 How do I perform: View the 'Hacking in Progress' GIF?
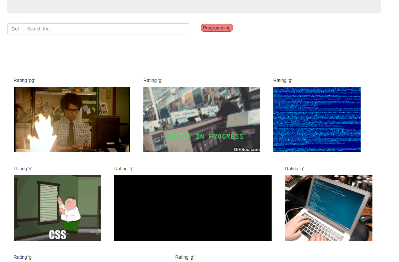coord(201,119)
